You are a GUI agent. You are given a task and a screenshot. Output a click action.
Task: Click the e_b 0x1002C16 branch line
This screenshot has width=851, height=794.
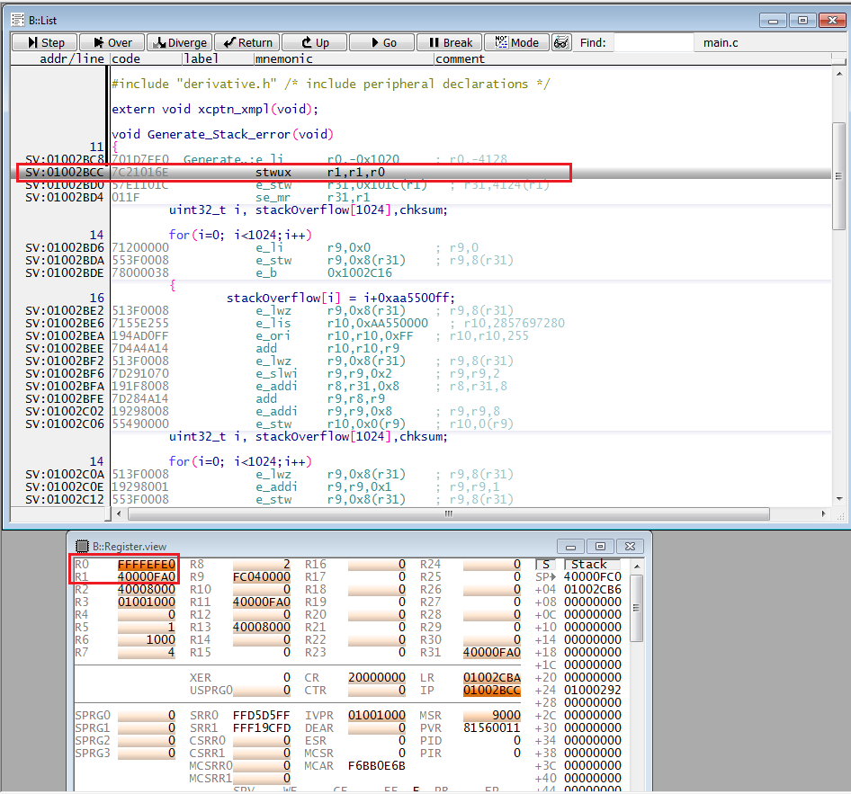click(421, 272)
